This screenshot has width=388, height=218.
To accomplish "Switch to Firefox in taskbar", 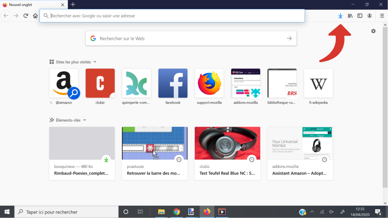I will point(207,212).
